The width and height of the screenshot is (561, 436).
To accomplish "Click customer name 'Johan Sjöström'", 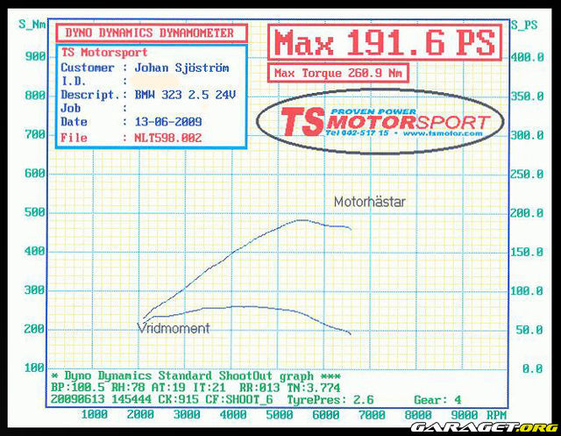I will click(x=181, y=68).
